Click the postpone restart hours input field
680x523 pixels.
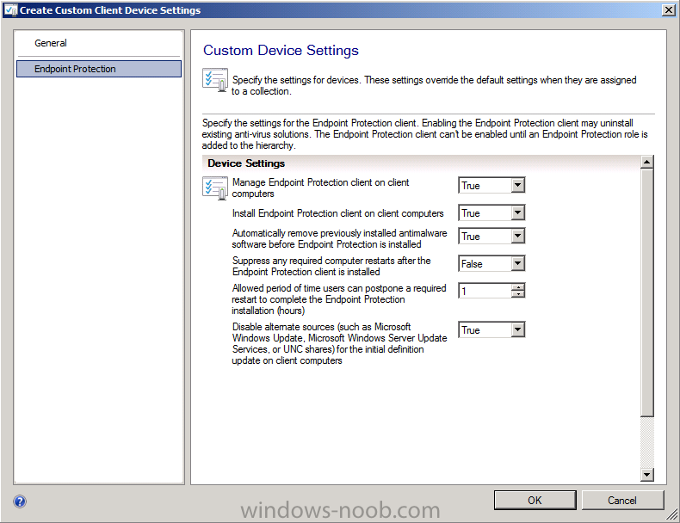(485, 291)
